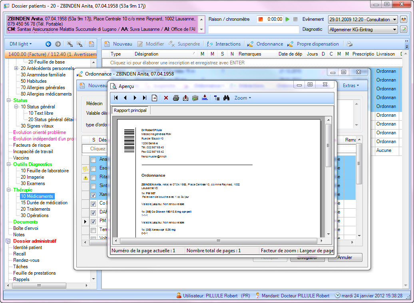Image resolution: width=414 pixels, height=303 pixels.
Task: Click Nouveau in the Ordonnance window
Action: coord(94,86)
